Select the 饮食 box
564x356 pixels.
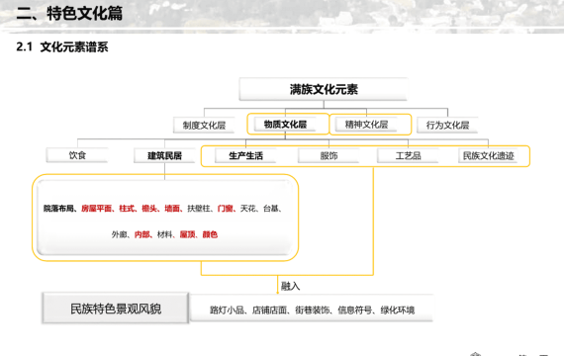(x=77, y=155)
